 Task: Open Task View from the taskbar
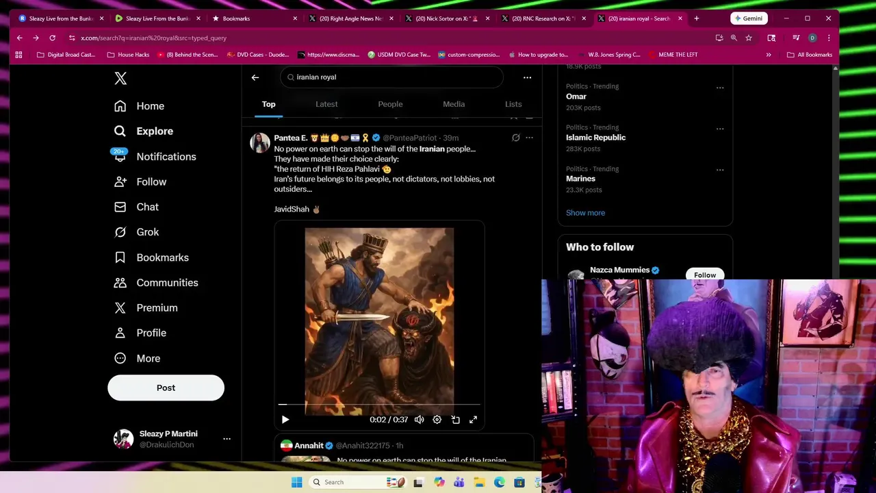[x=418, y=482]
